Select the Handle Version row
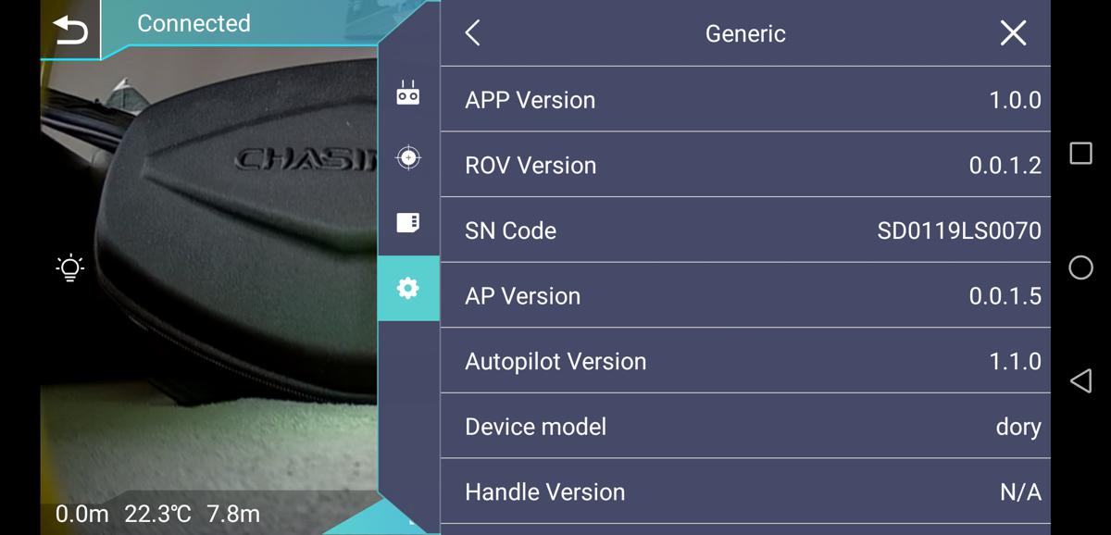 tap(745, 491)
